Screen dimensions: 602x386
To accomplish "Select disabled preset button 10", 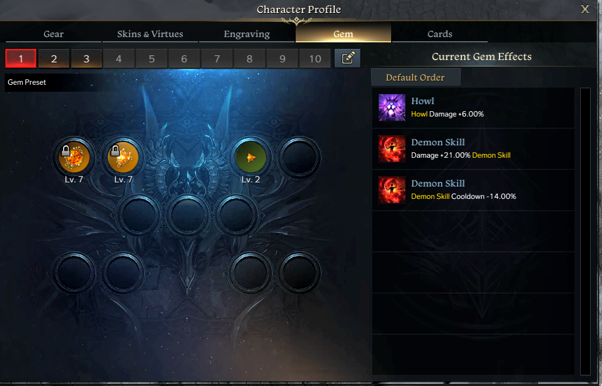I will (x=315, y=58).
